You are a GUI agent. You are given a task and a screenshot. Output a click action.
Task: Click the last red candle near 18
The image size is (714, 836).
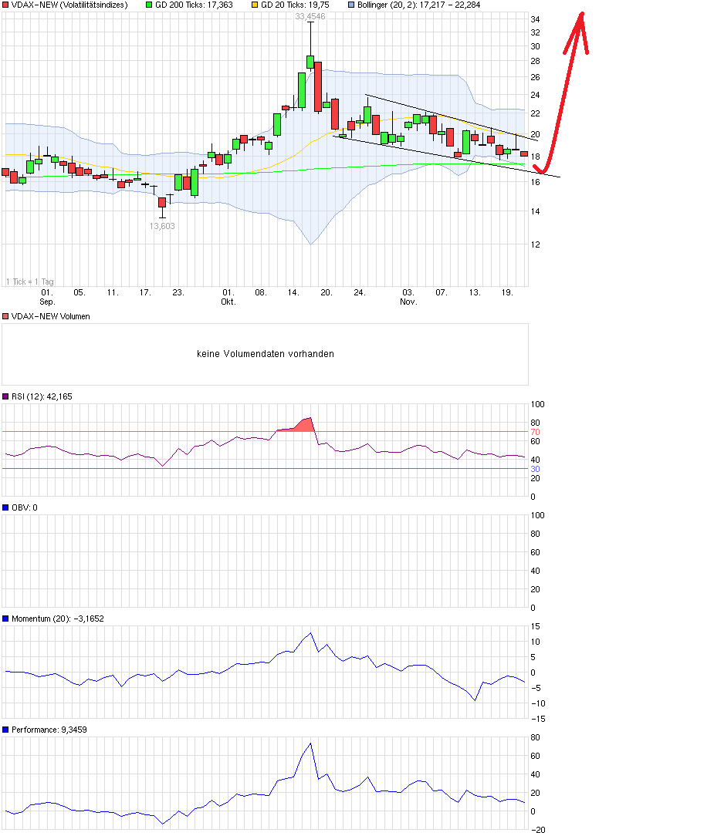point(524,153)
